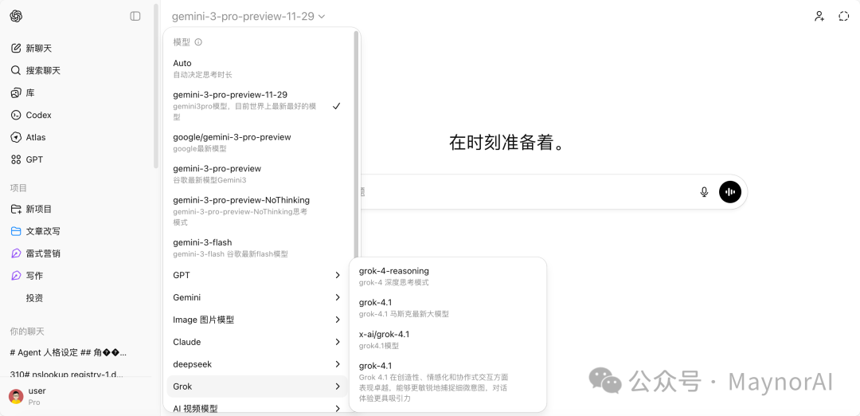The image size is (860, 416).
Task: Choose grok-4.1 with the long Grok 4.1 description
Action: click(448, 382)
